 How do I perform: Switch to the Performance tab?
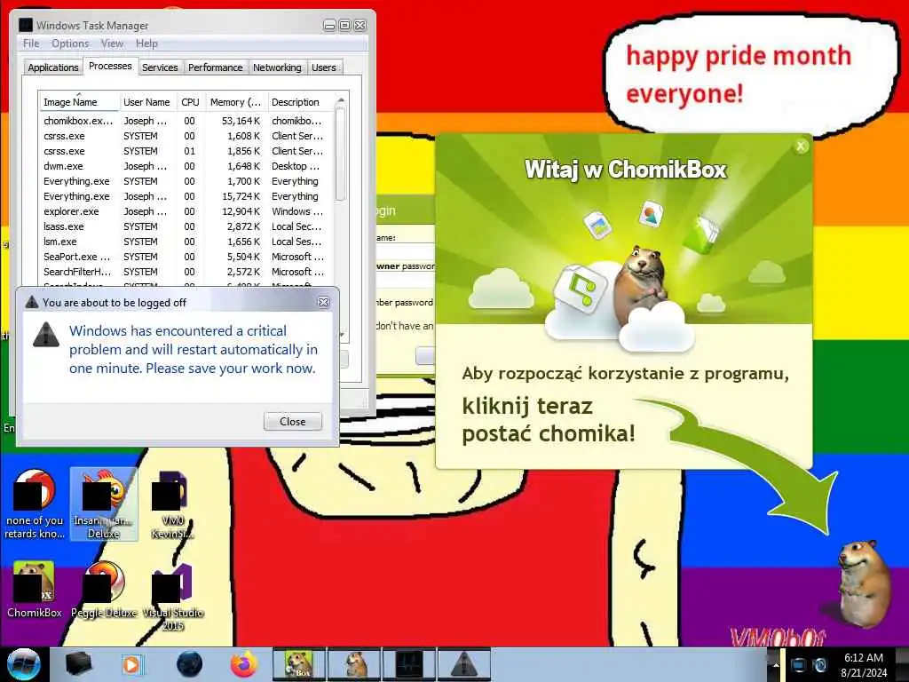216,67
